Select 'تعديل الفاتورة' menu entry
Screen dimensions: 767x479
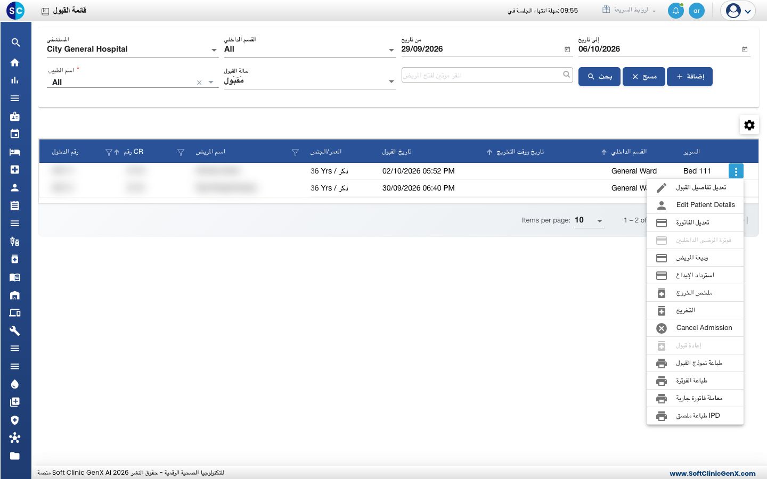click(695, 222)
